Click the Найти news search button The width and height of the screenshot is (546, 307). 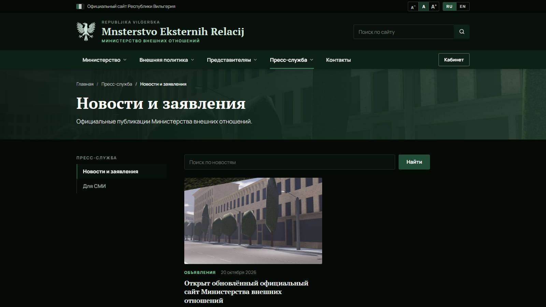coord(414,162)
